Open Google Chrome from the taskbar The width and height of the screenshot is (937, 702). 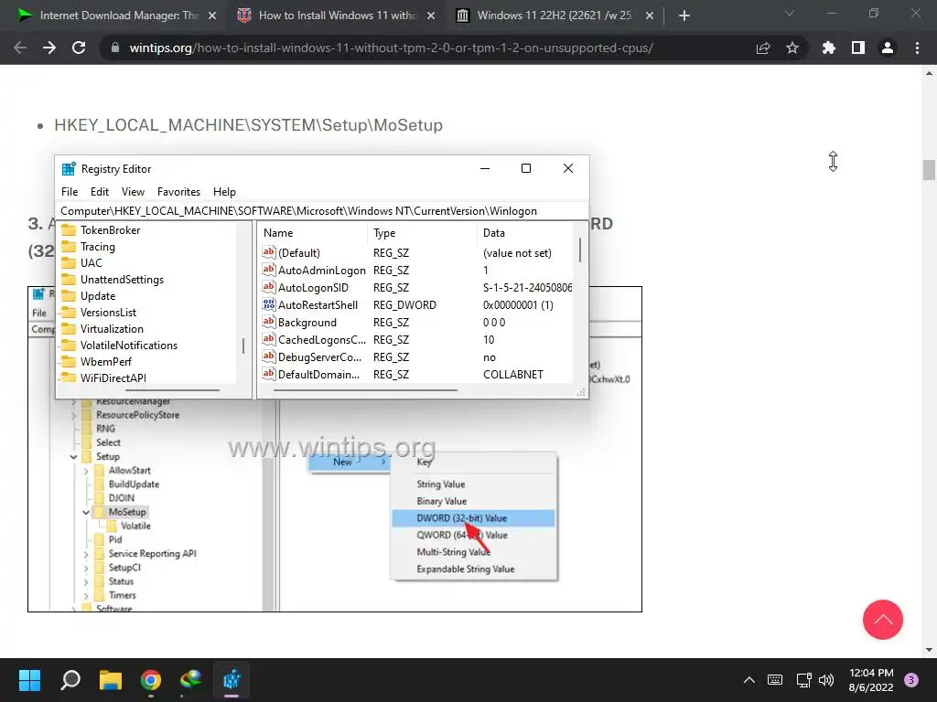click(x=151, y=680)
